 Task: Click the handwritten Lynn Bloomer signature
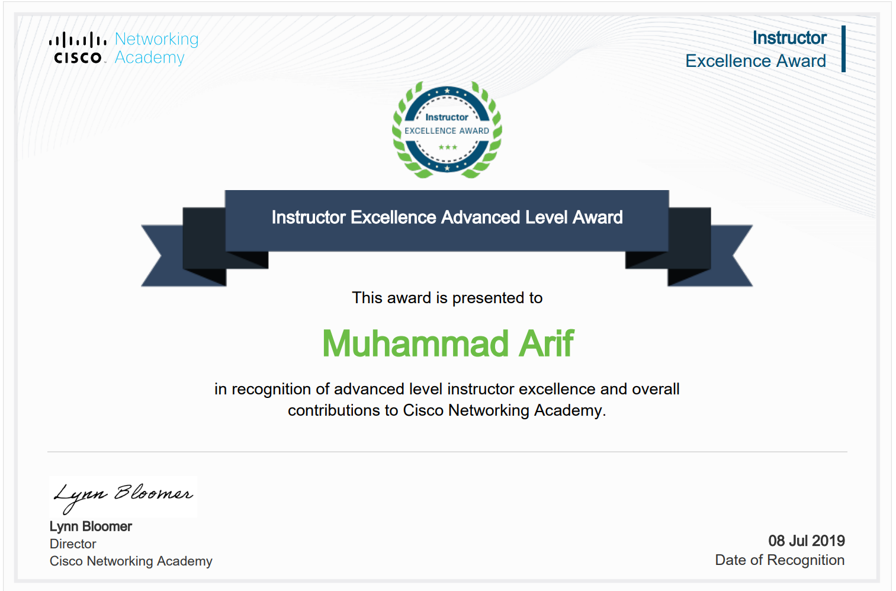(x=123, y=497)
